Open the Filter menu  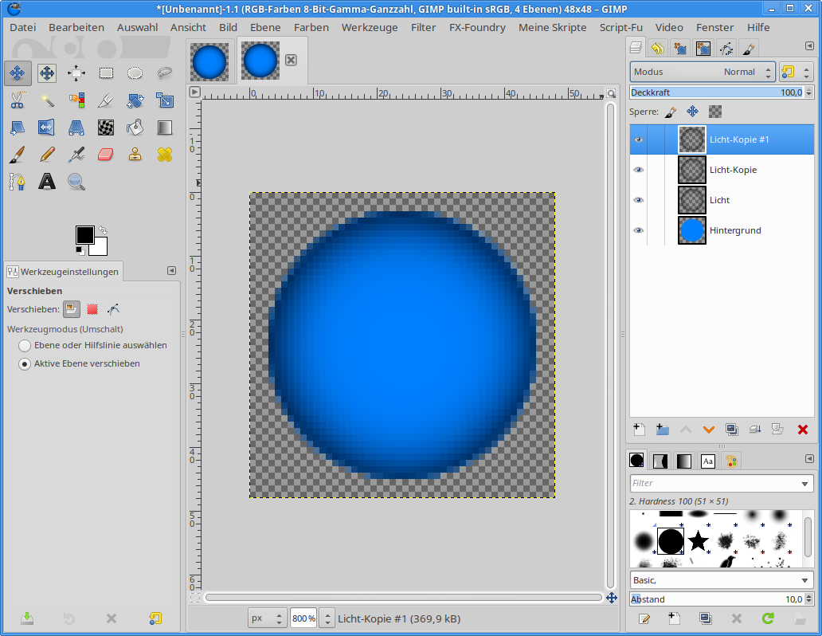coord(423,27)
